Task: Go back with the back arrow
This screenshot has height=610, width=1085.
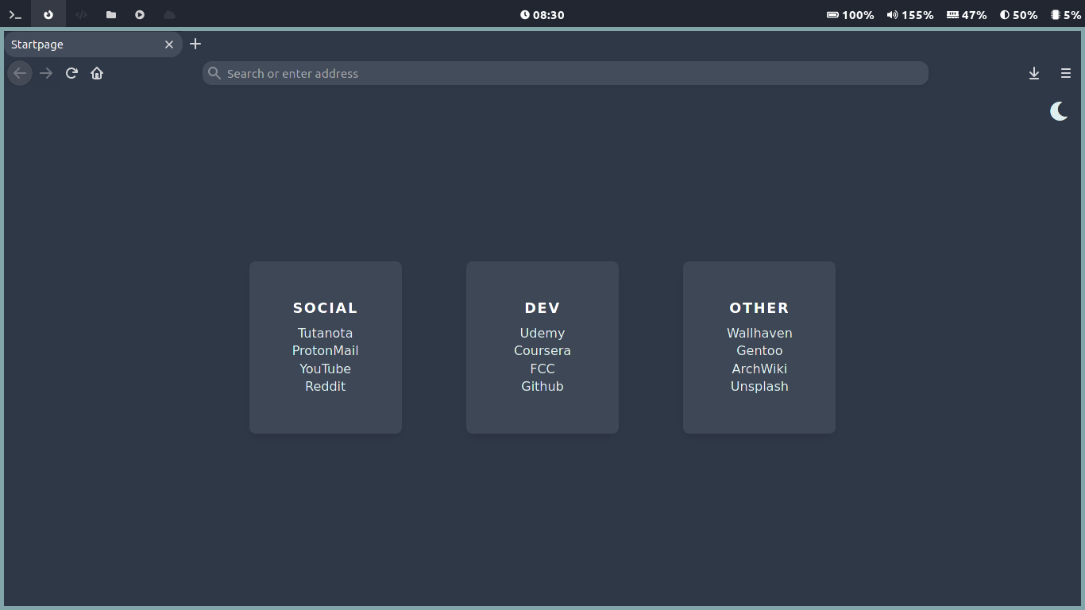Action: 20,73
